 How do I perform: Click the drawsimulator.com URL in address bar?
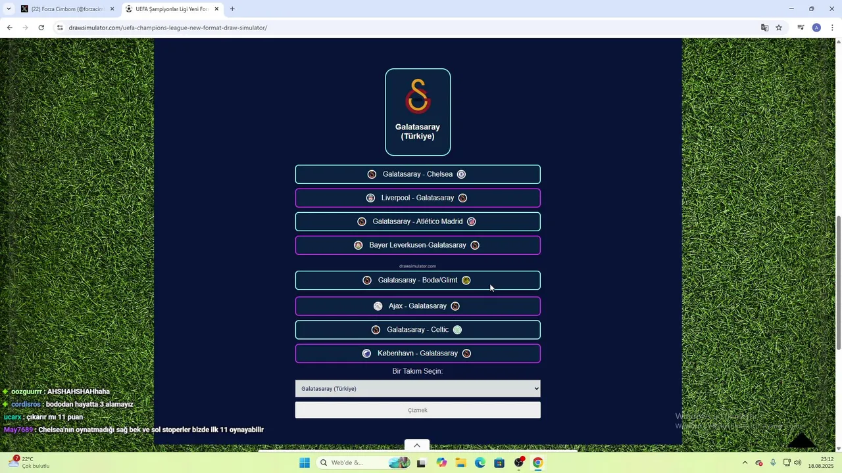point(168,28)
